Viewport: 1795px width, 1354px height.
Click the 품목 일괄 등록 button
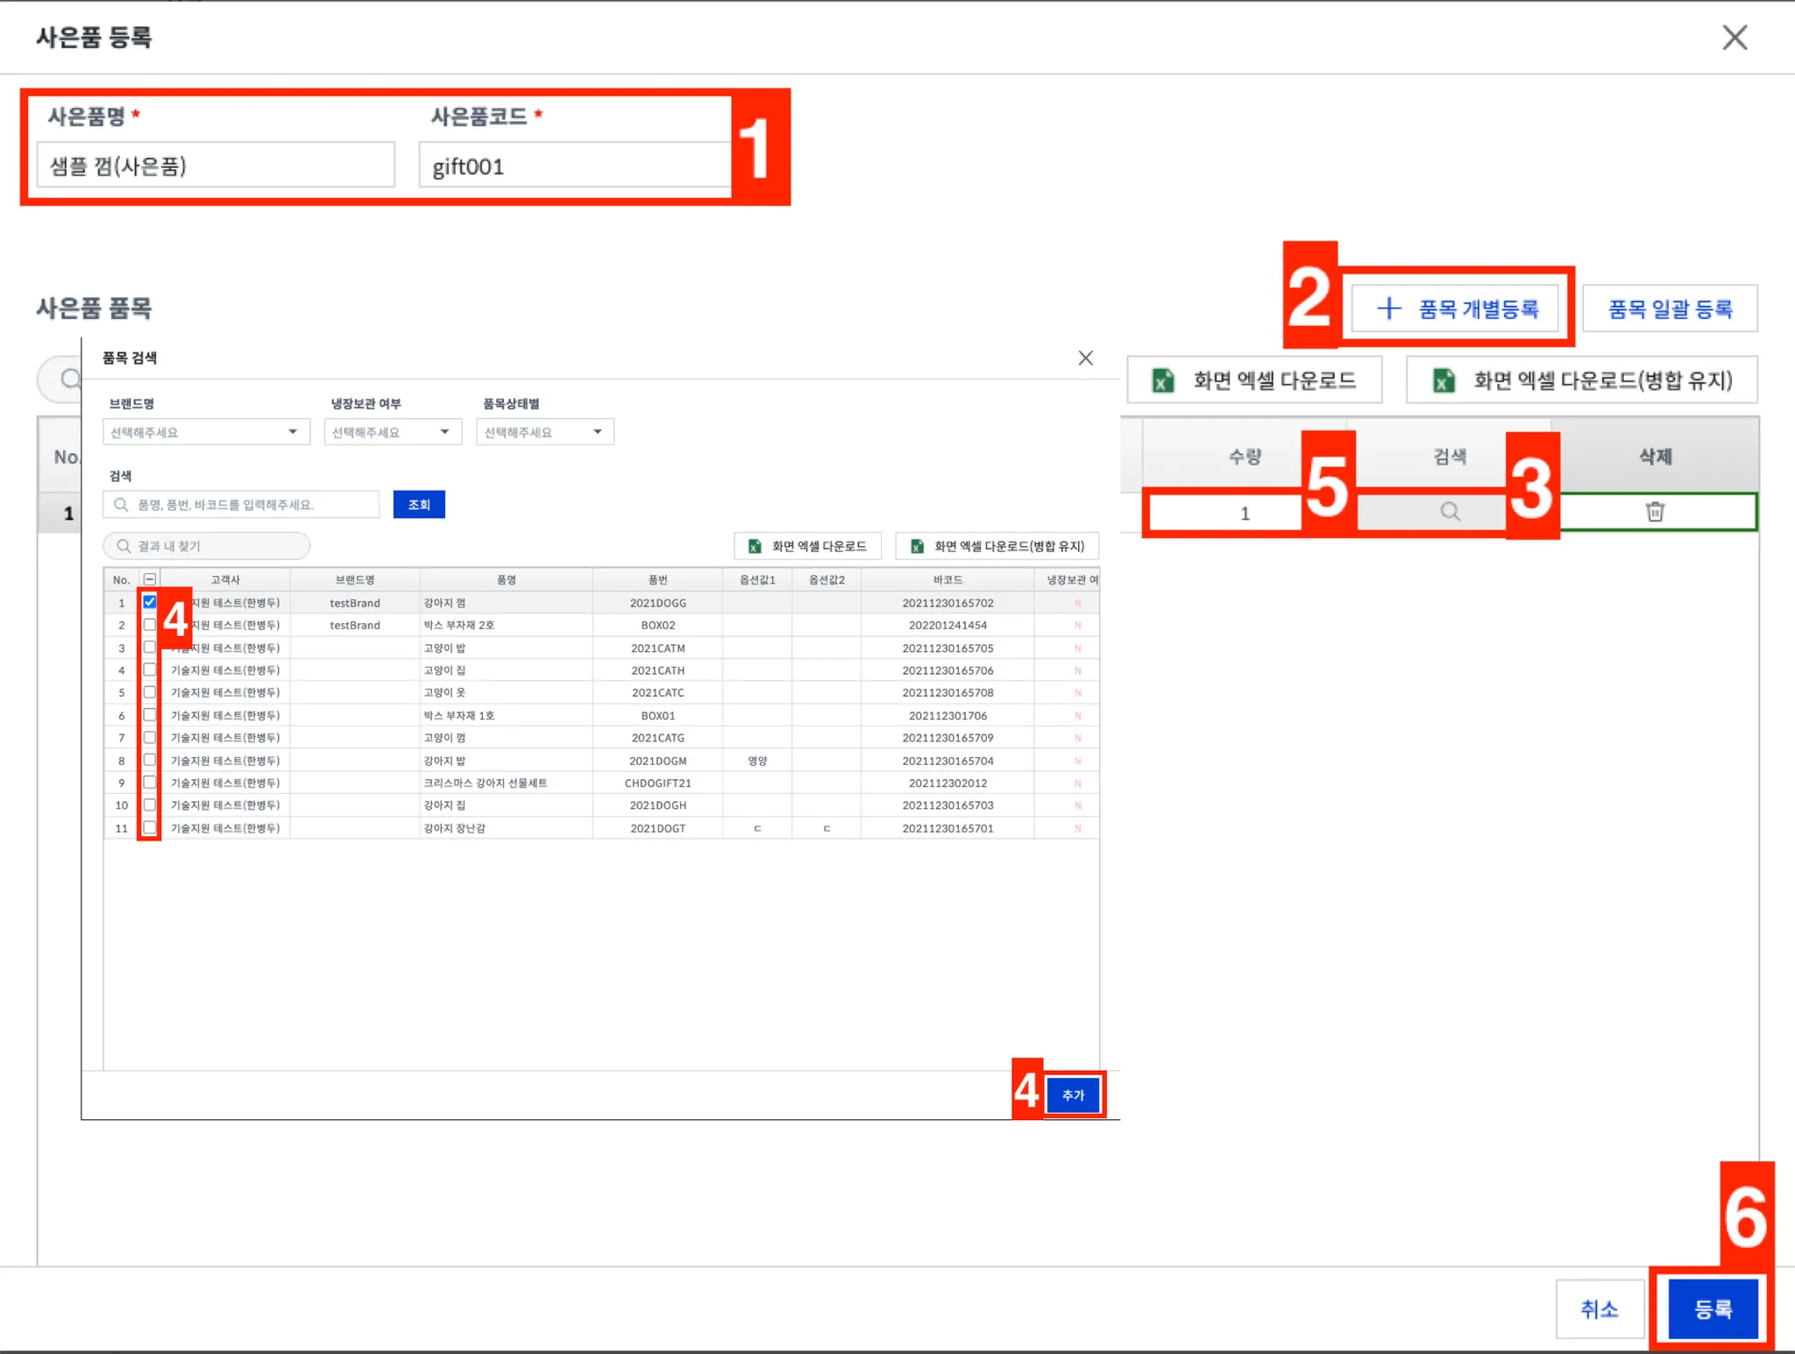[1670, 308]
